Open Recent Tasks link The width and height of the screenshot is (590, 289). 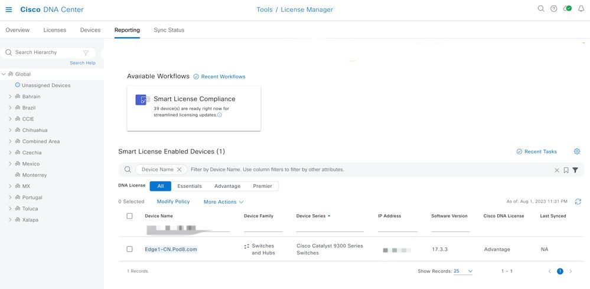[x=537, y=151]
